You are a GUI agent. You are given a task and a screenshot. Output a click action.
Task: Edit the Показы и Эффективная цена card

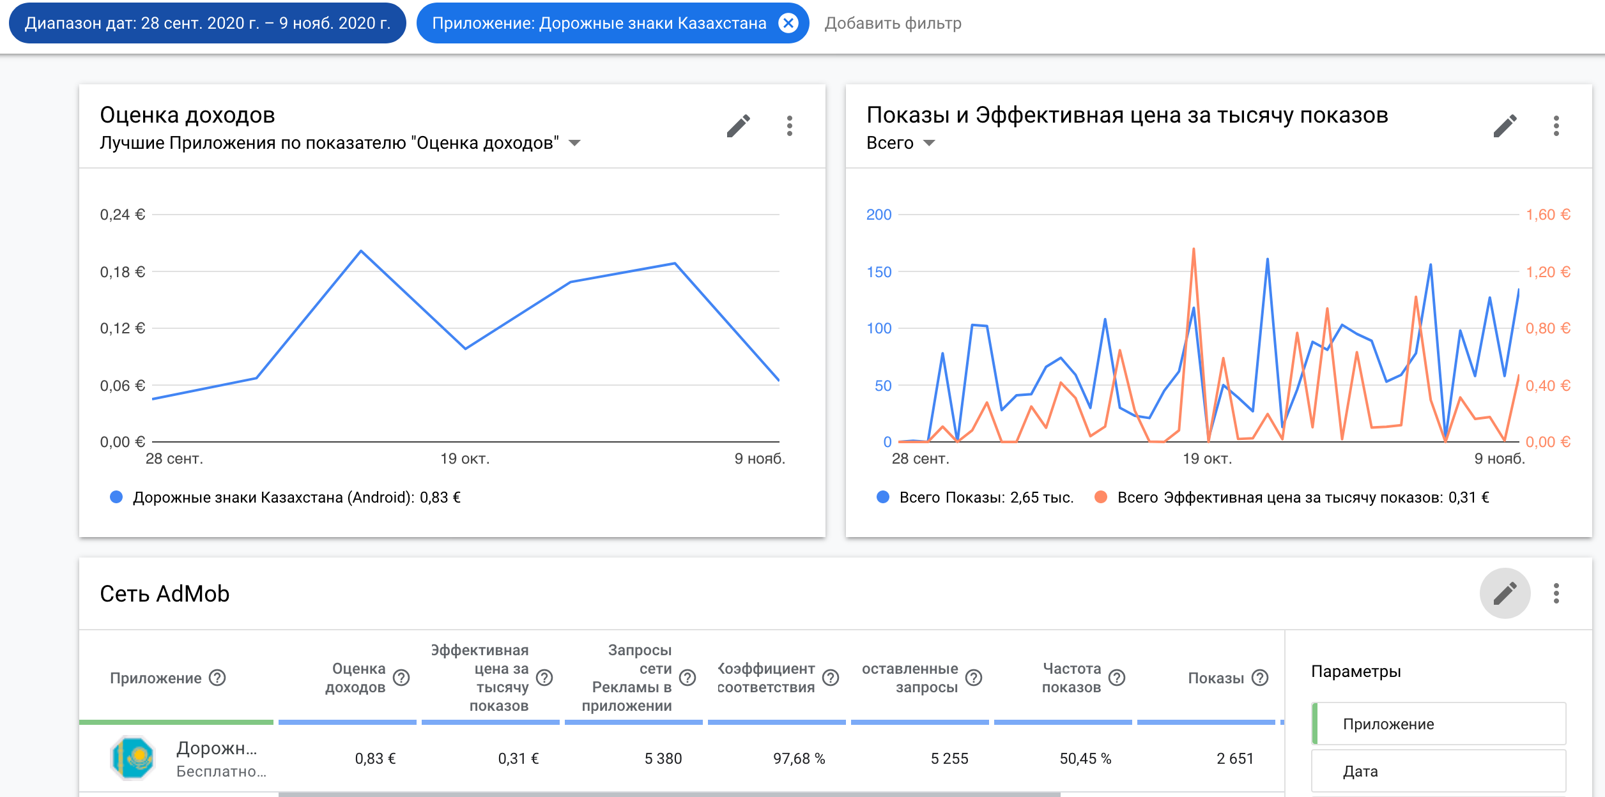click(x=1505, y=126)
